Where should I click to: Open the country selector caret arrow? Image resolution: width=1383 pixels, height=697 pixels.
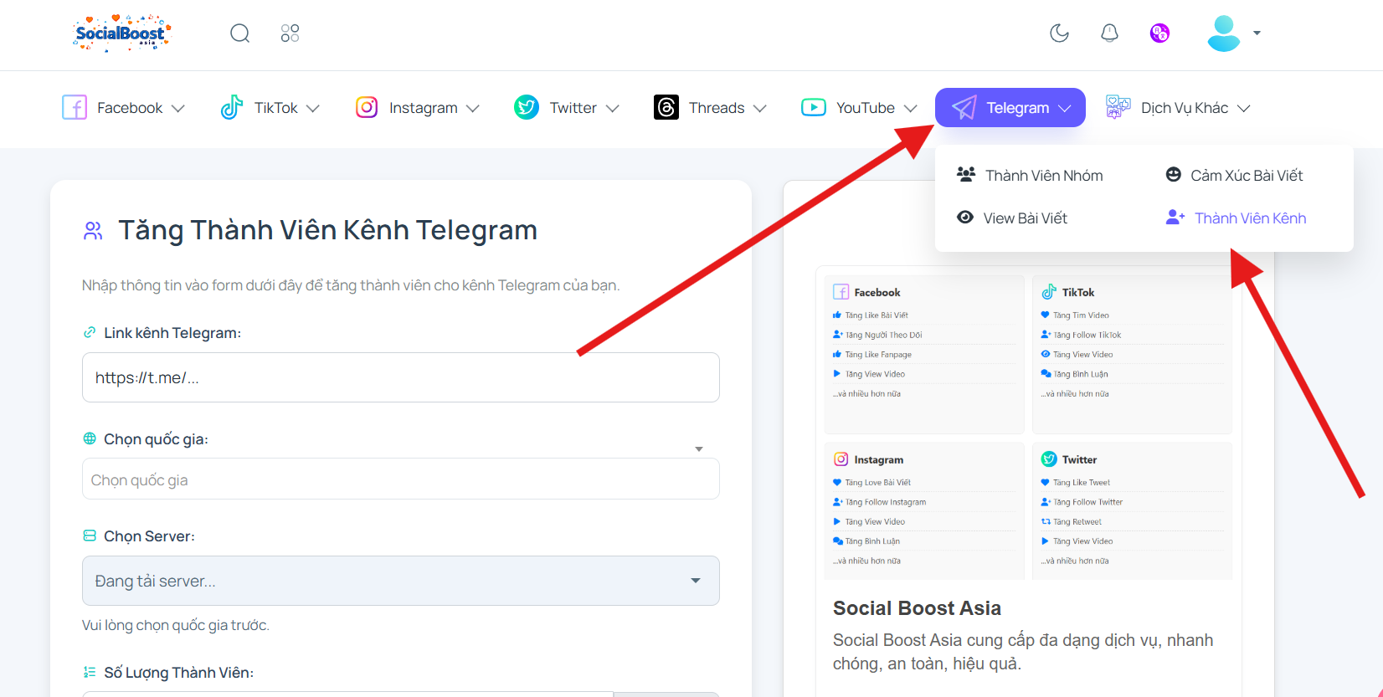pyautogui.click(x=699, y=449)
